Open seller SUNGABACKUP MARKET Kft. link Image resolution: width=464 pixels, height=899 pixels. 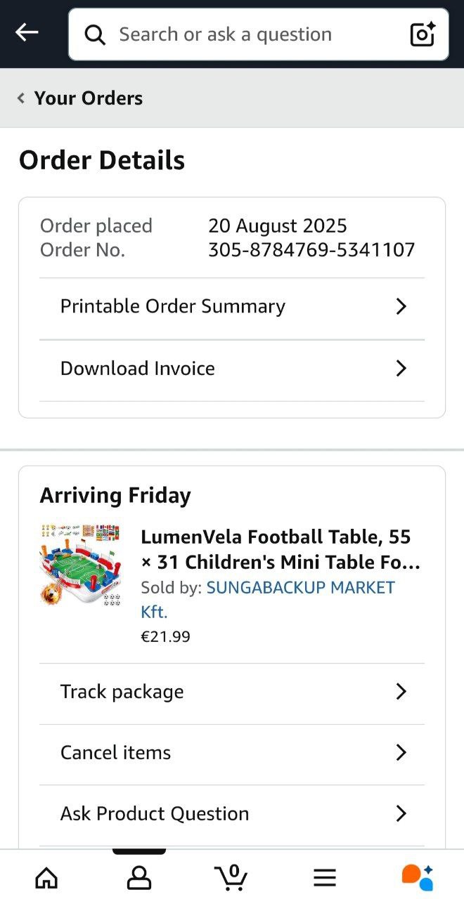(x=300, y=588)
